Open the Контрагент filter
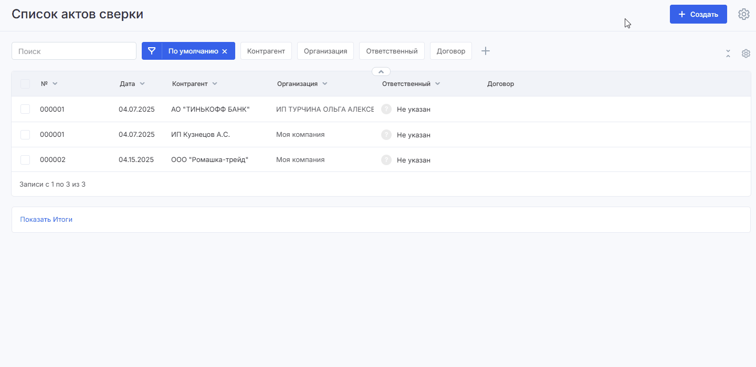 click(x=266, y=51)
